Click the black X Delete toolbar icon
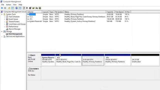The width and height of the screenshot is (160, 90). pos(27,8)
